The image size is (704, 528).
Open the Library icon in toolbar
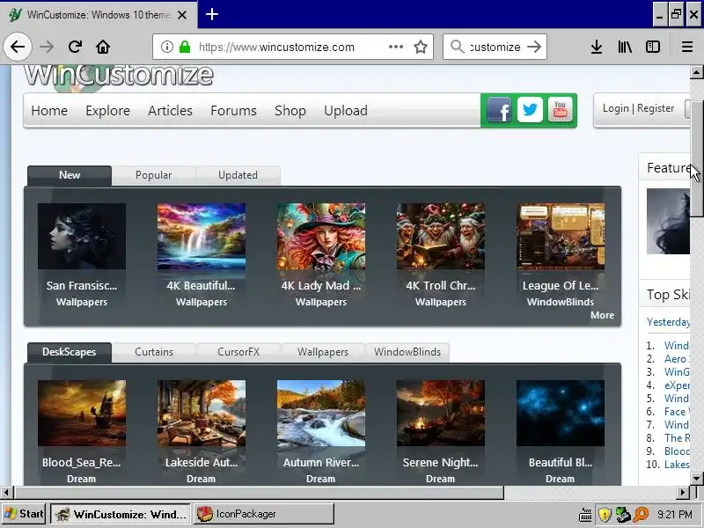coord(625,47)
